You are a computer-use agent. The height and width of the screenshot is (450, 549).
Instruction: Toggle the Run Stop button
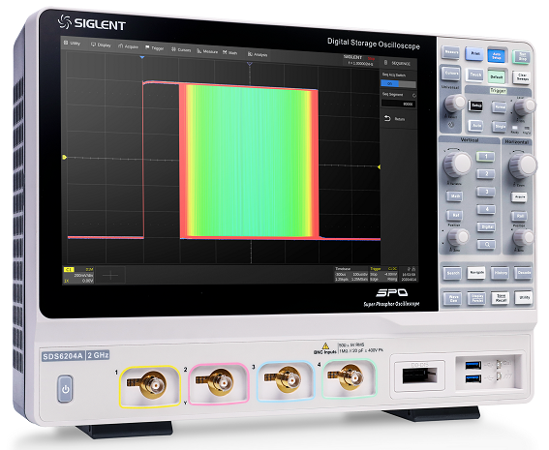522,57
